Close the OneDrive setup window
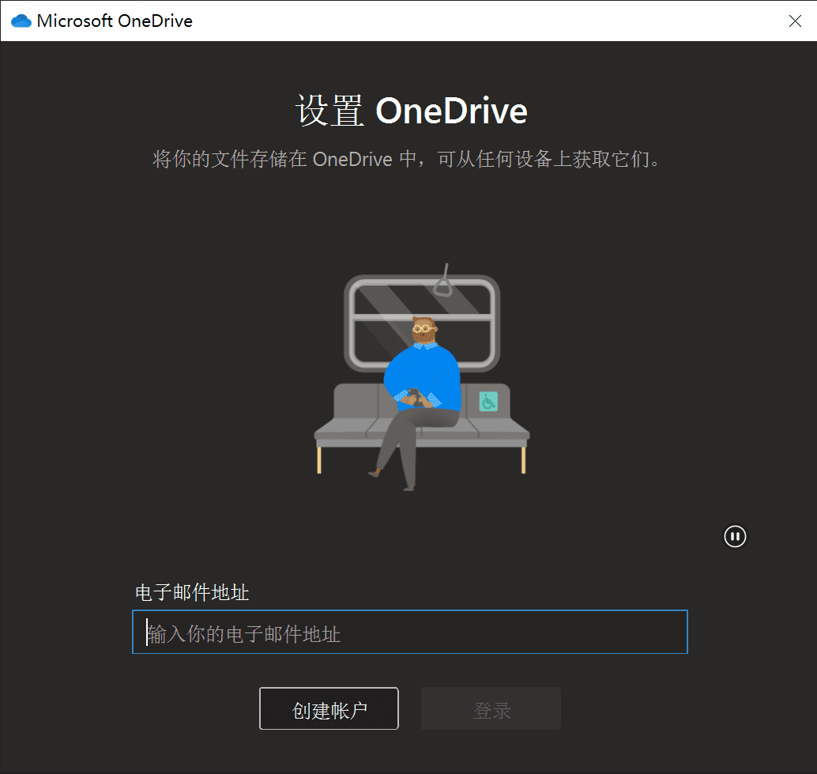The image size is (817, 774). point(795,21)
